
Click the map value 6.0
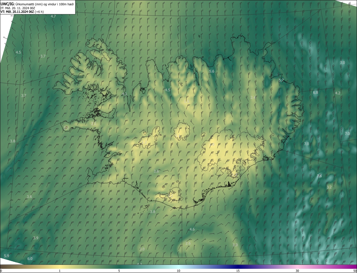tap(30, 259)
